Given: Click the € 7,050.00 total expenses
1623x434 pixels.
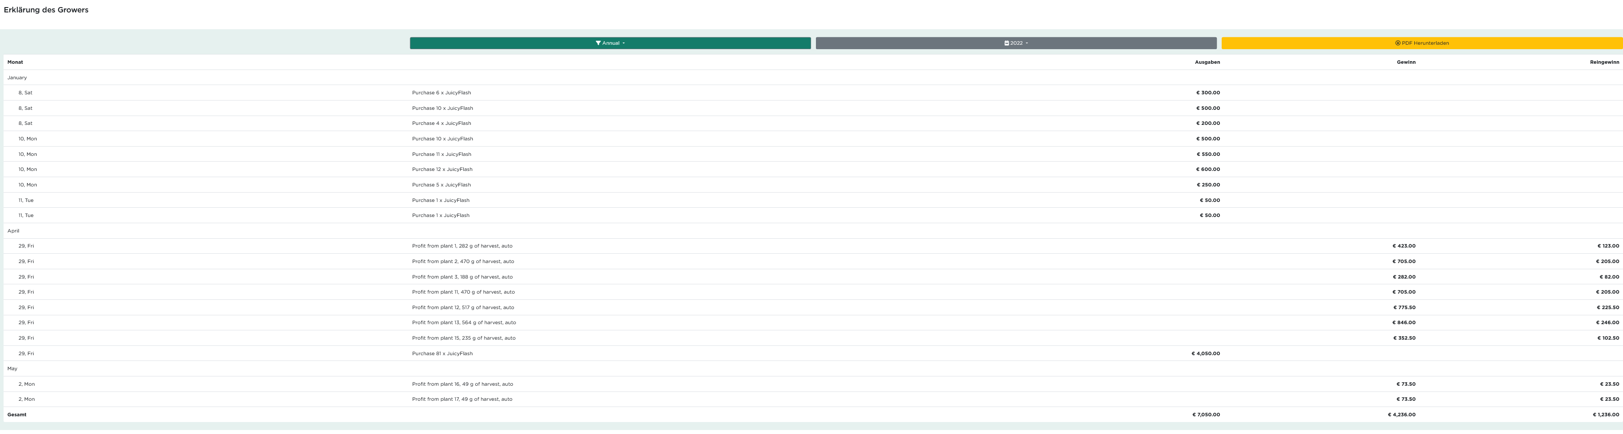Looking at the screenshot, I should pyautogui.click(x=1206, y=415).
